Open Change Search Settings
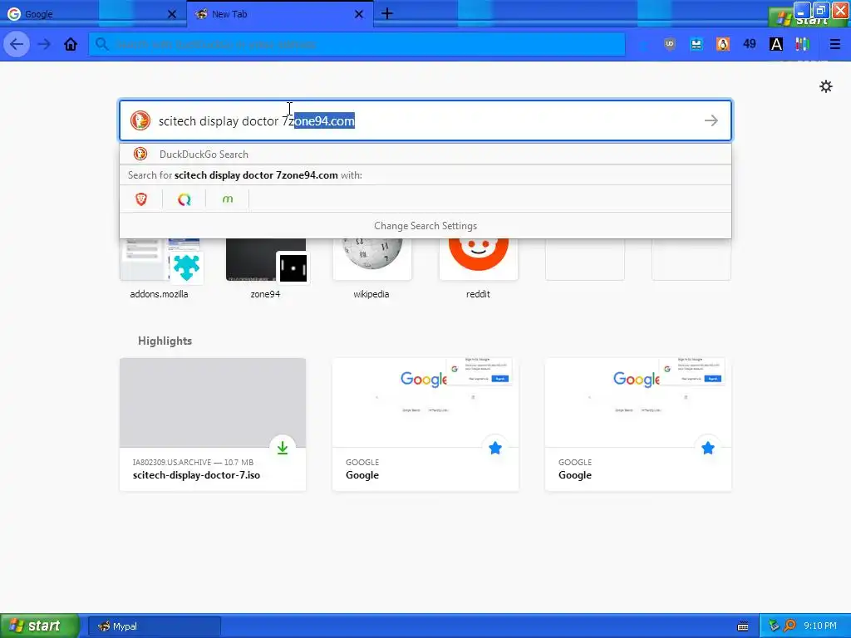The image size is (851, 638). (x=425, y=226)
